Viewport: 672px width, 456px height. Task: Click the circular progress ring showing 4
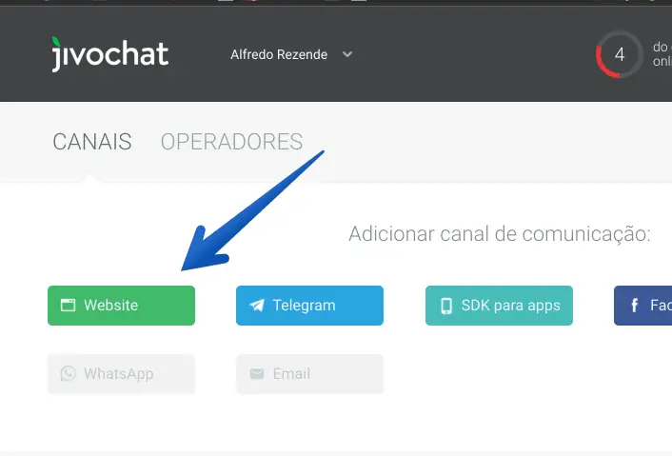point(620,54)
